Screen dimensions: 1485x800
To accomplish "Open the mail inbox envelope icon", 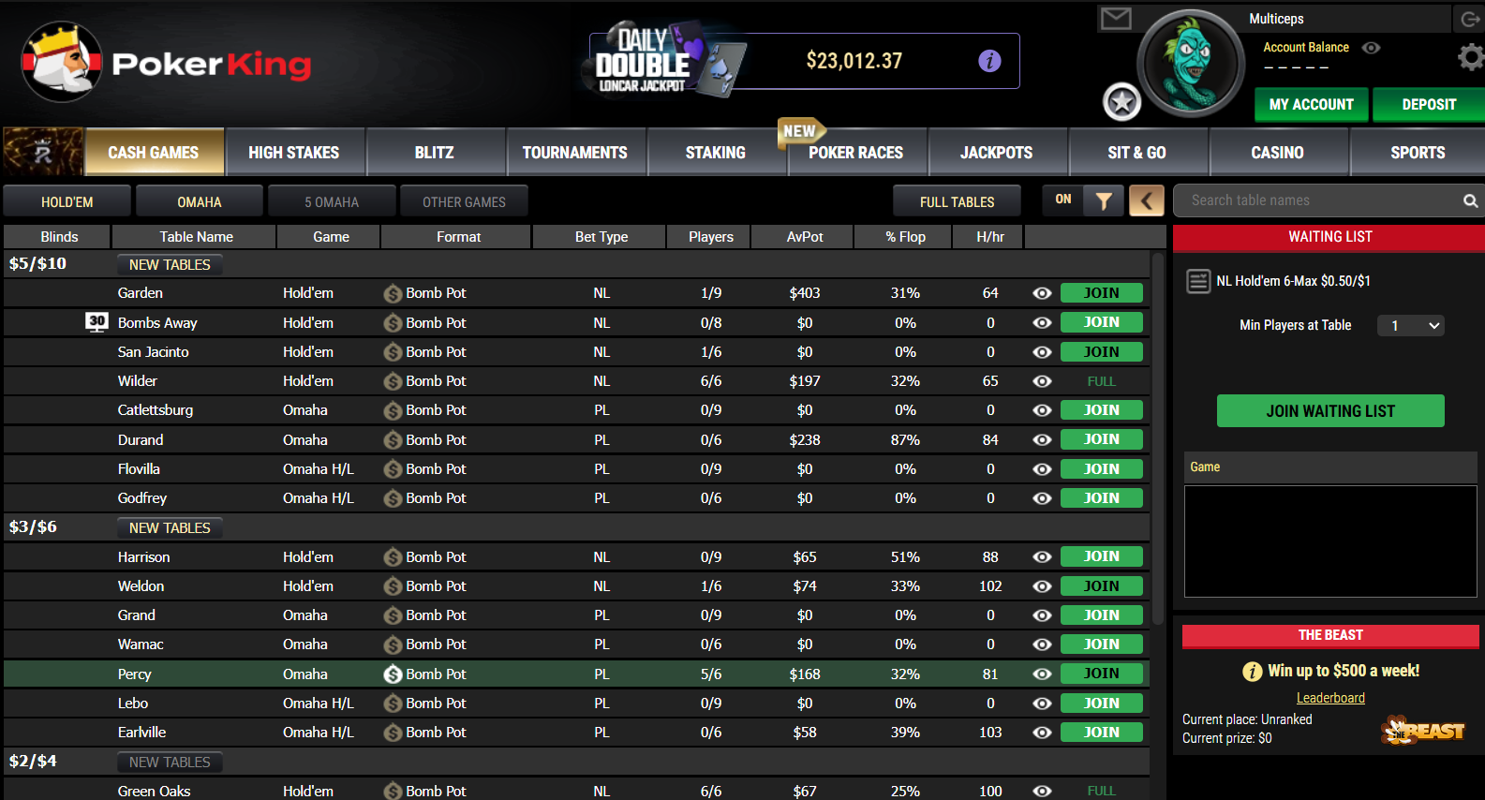I will (x=1115, y=19).
